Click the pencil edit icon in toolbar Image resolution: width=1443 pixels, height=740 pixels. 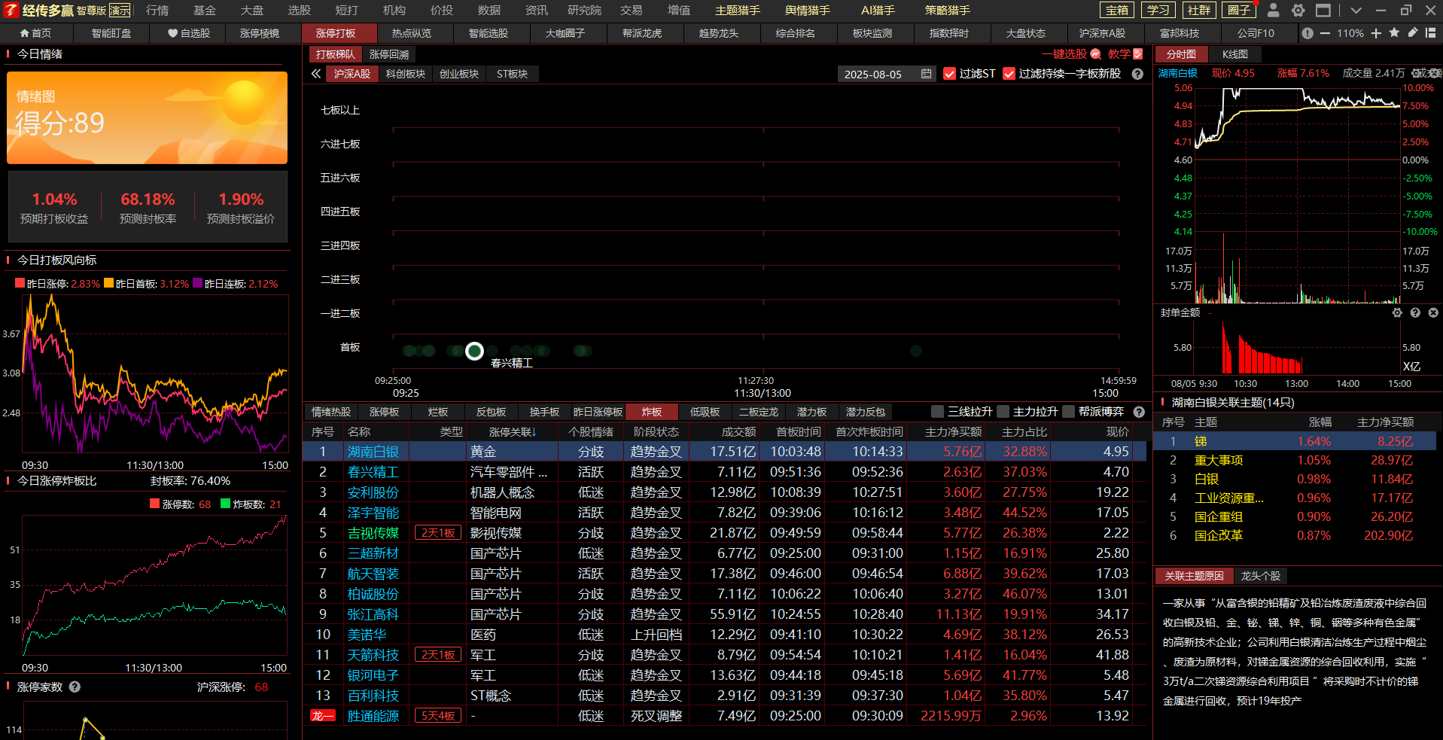coord(1413,33)
